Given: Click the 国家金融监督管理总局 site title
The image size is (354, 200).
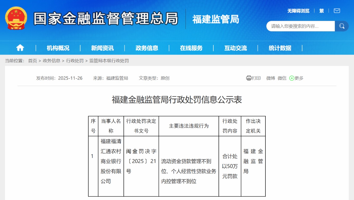Looking at the screenshot, I should tap(106, 18).
